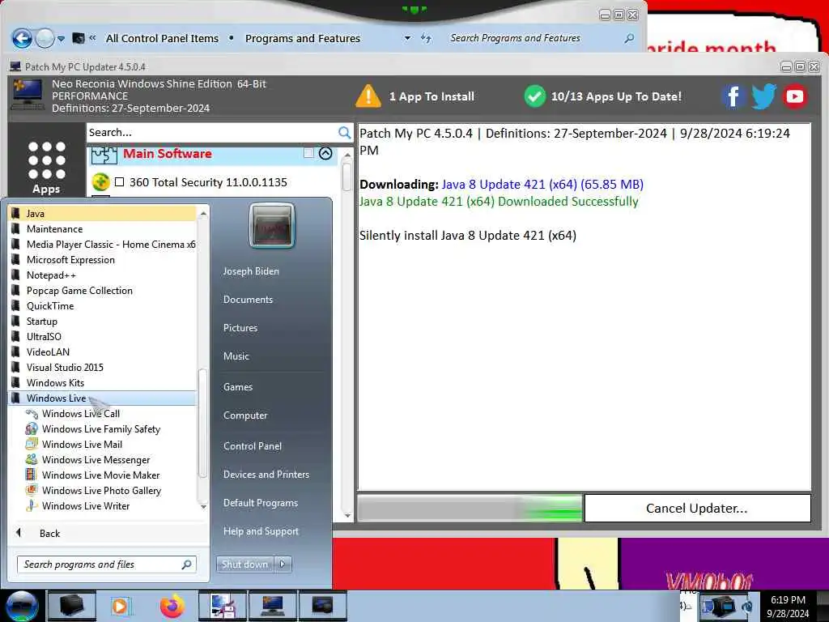829x622 pixels.
Task: Collapse the Main Software category
Action: point(325,153)
